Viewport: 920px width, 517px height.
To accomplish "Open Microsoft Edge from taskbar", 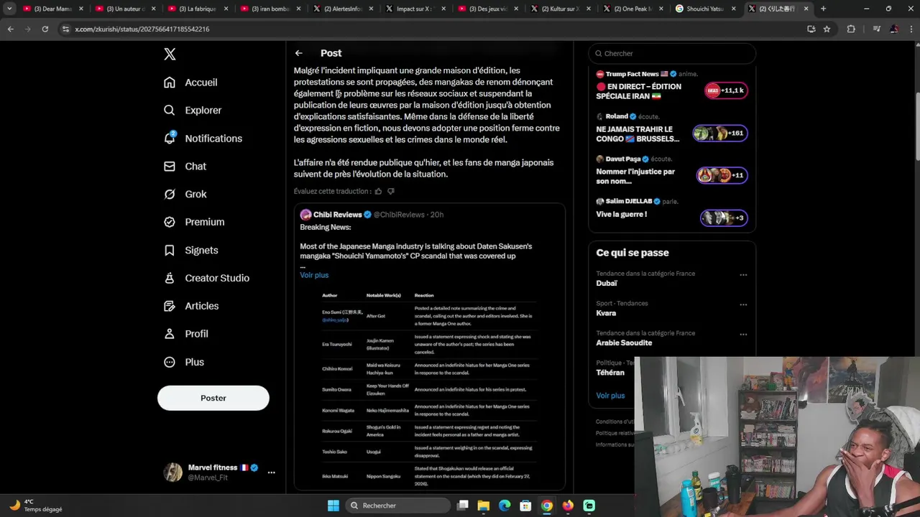I will (x=505, y=506).
